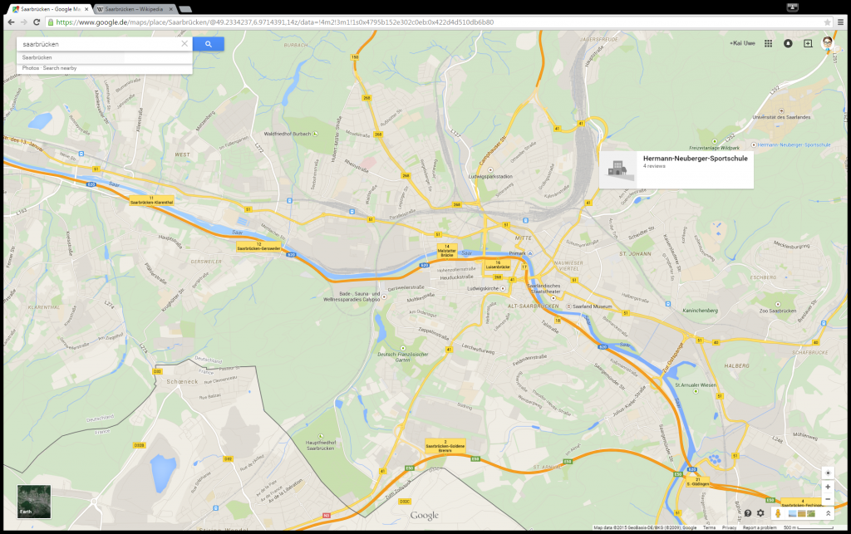Toggle Earth satellite view thumbnail
Screen dimensions: 851x534
[x=34, y=502]
